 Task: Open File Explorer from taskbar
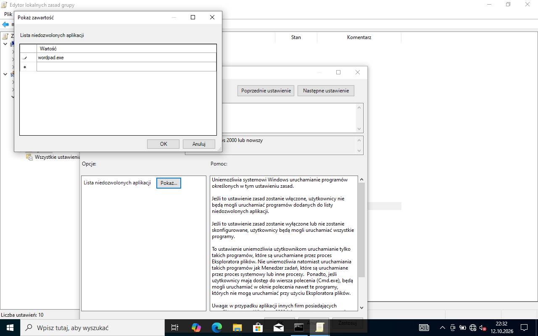pyautogui.click(x=237, y=328)
